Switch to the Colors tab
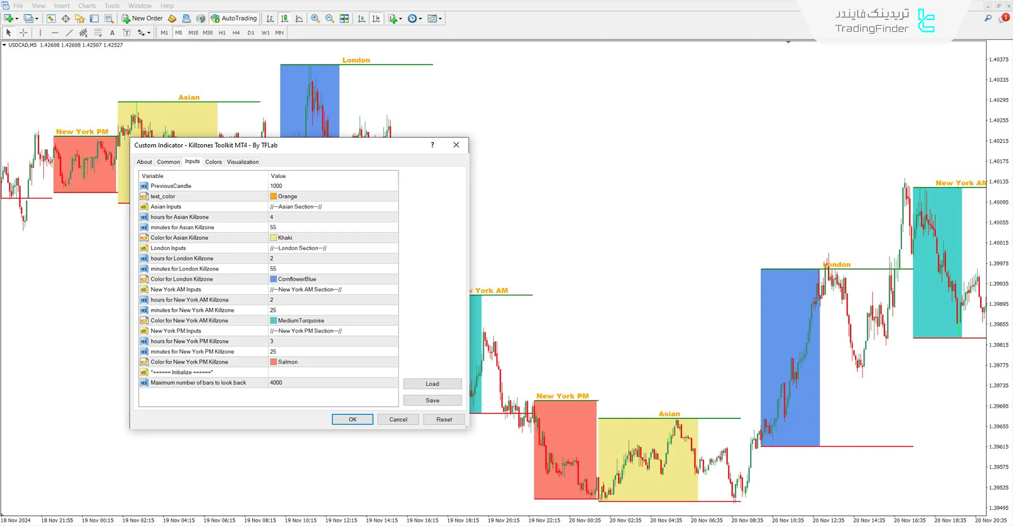The width and height of the screenshot is (1013, 526). click(x=213, y=162)
